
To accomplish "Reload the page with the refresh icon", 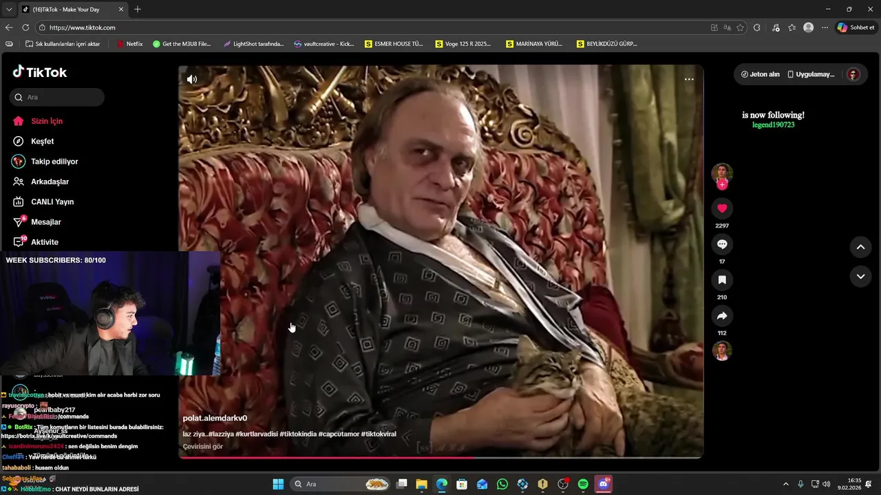I will pos(25,27).
